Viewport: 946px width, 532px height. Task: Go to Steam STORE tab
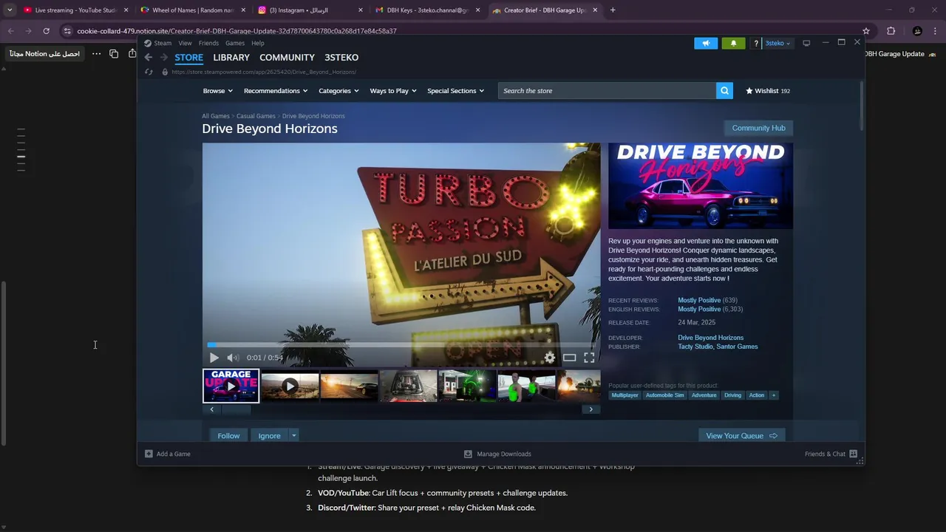[188, 58]
